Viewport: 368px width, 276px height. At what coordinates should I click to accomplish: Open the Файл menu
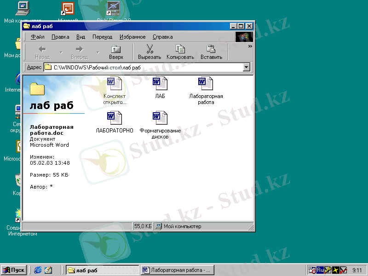tap(38, 37)
